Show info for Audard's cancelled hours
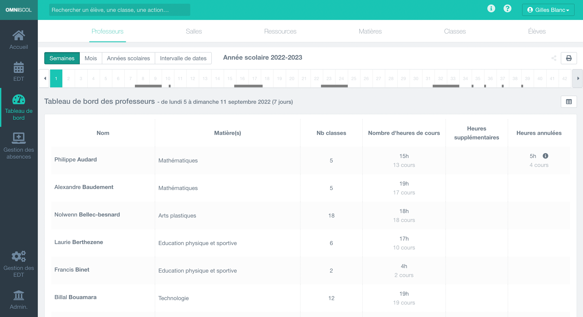The height and width of the screenshot is (317, 583). pyautogui.click(x=545, y=156)
